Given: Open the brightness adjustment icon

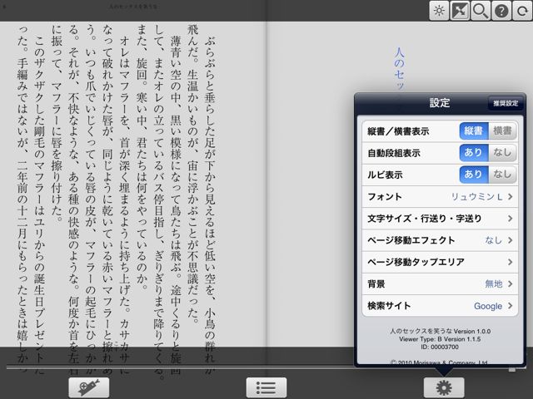Looking at the screenshot, I should (x=439, y=11).
